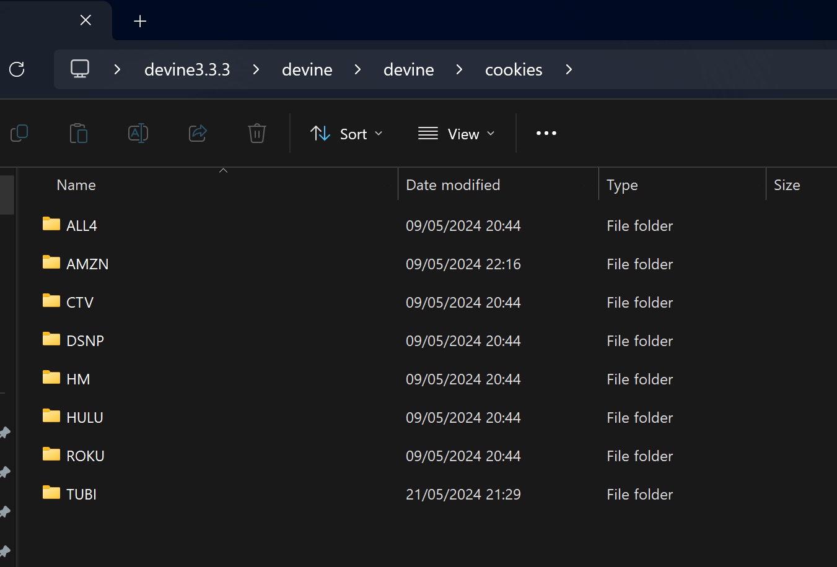Screen dimensions: 837x567
Task: Click the This PC monitor icon
Action: tap(80, 69)
